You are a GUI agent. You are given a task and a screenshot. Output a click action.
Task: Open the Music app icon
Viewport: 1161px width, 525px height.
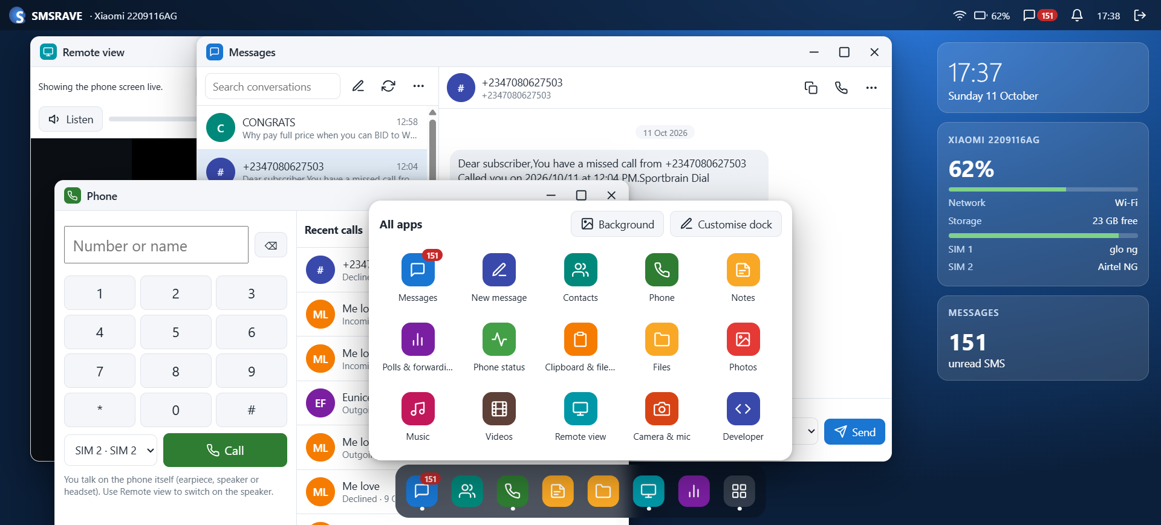pos(418,409)
